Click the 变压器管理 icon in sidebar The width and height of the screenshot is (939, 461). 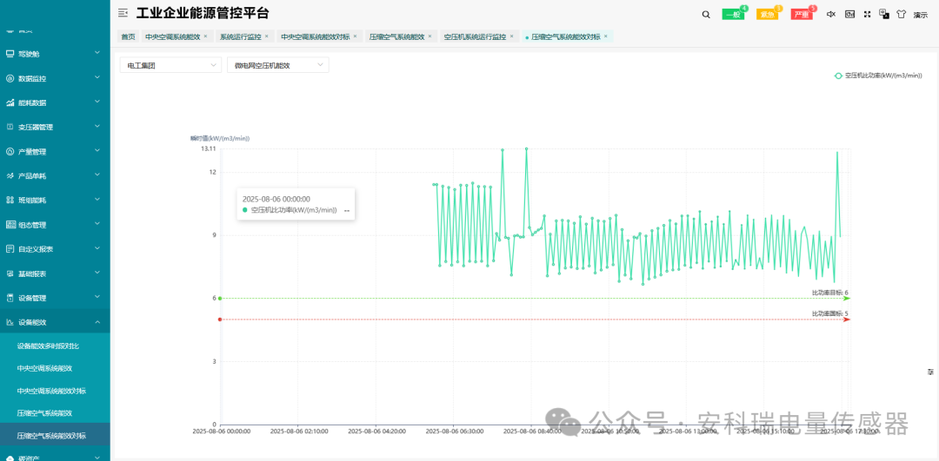[10, 128]
